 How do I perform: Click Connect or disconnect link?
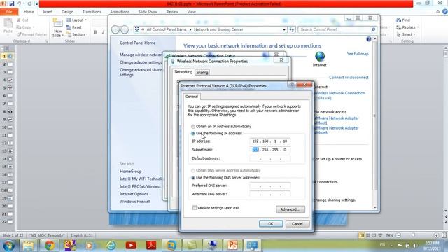tap(349, 78)
